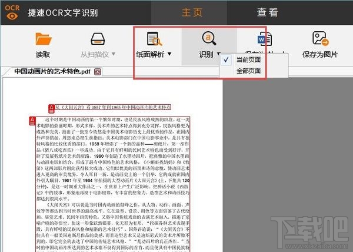Click the Save as Image (保存为图片) icon
The height and width of the screenshot is (252, 353).
coord(321,38)
